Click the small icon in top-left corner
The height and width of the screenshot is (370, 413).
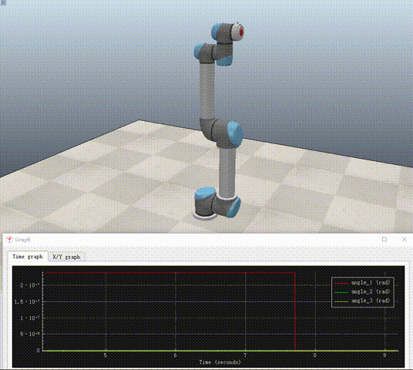[x=3, y=2]
